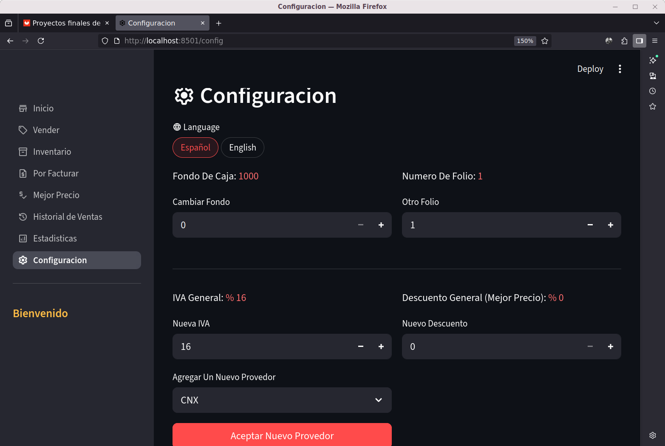Click the 150% zoom level indicator
This screenshot has height=446, width=665.
click(x=525, y=41)
